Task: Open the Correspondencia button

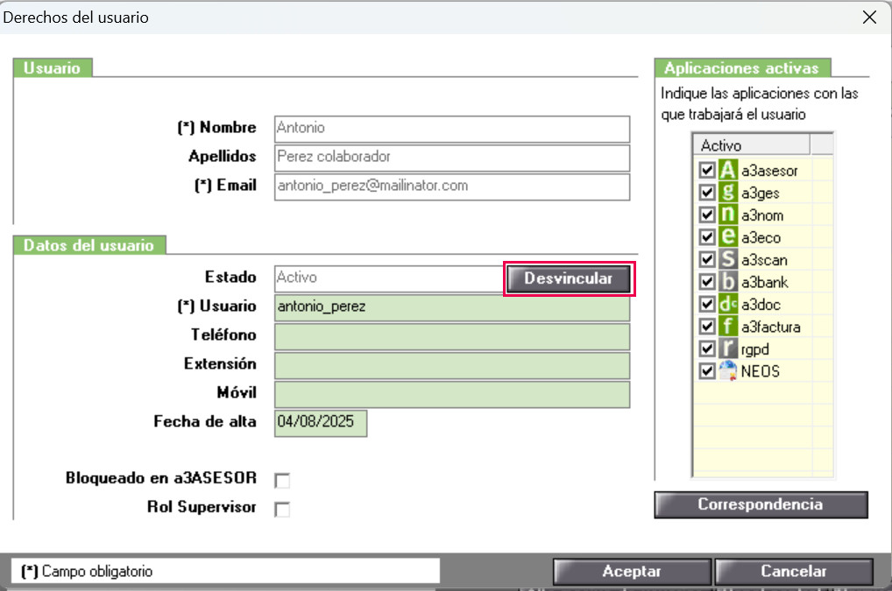Action: 761,504
